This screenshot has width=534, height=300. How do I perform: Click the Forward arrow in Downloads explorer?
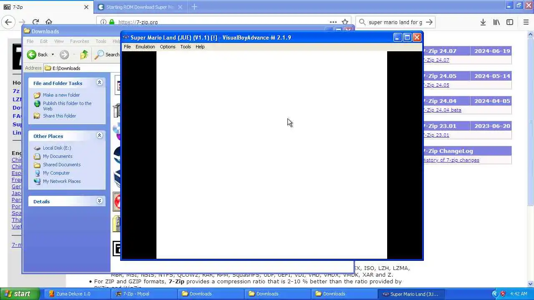click(x=64, y=55)
